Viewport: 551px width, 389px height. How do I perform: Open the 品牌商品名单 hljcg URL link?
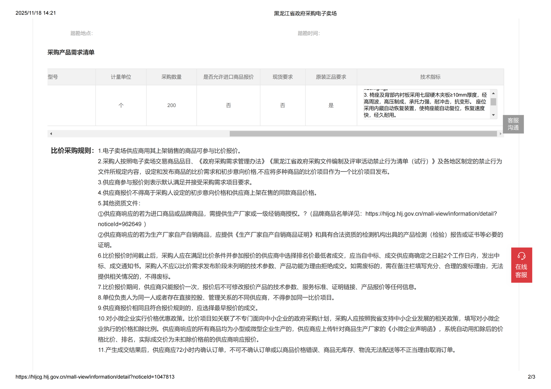click(x=430, y=214)
